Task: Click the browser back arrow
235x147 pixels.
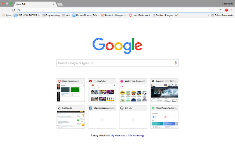Action: pyautogui.click(x=3, y=10)
